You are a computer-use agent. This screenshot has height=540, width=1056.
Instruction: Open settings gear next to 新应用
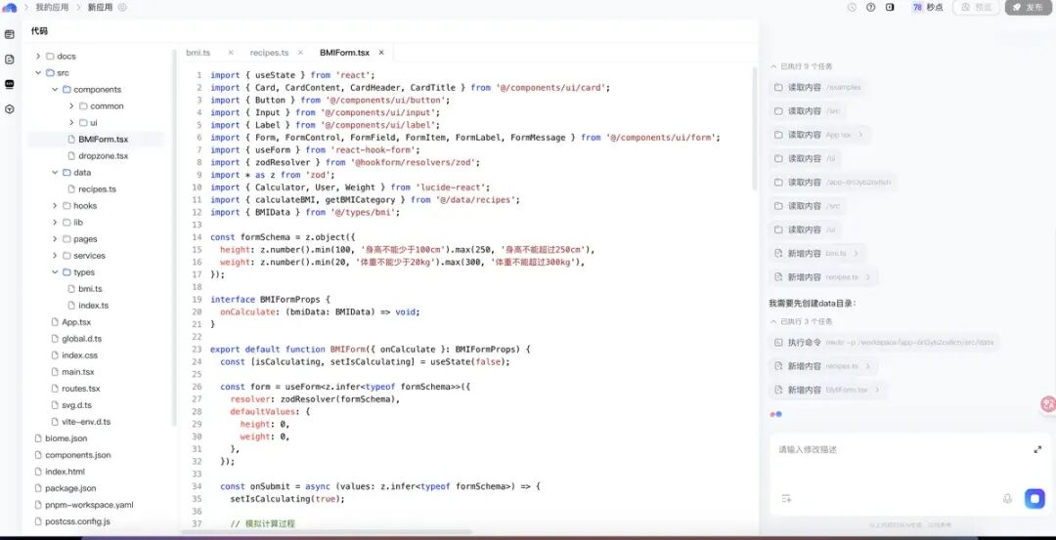[122, 8]
